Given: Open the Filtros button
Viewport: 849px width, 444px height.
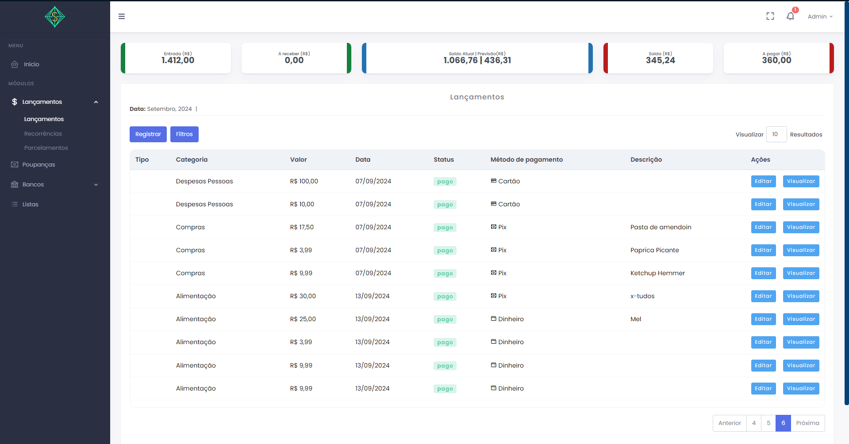Looking at the screenshot, I should (x=184, y=134).
